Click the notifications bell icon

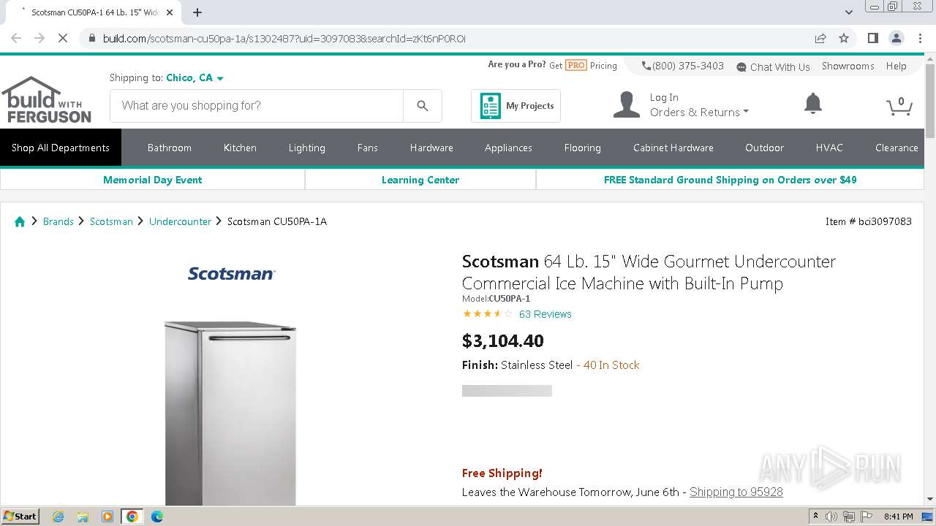point(812,104)
